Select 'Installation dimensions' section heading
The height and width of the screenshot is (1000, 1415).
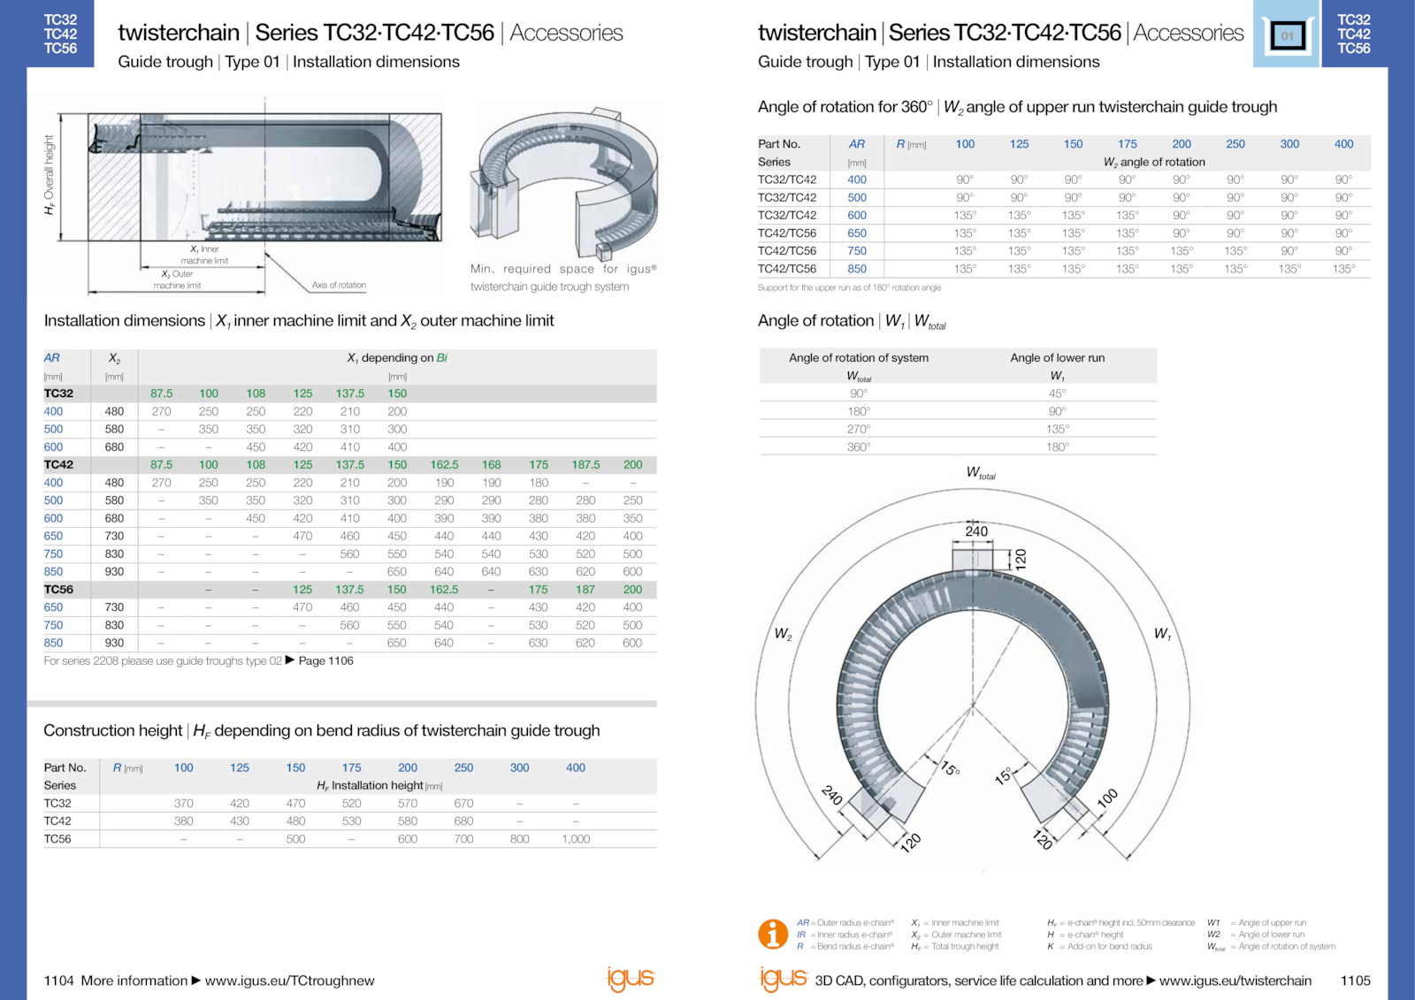click(x=299, y=321)
